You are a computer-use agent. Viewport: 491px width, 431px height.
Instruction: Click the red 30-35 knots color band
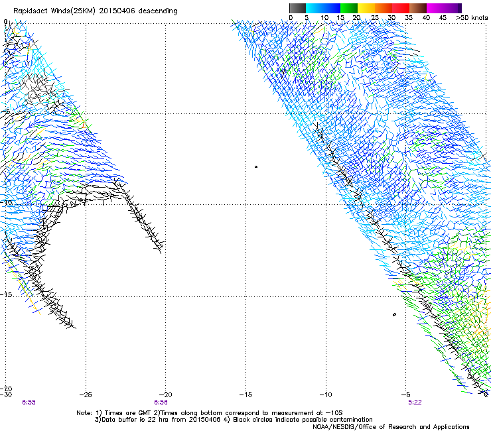pos(401,8)
